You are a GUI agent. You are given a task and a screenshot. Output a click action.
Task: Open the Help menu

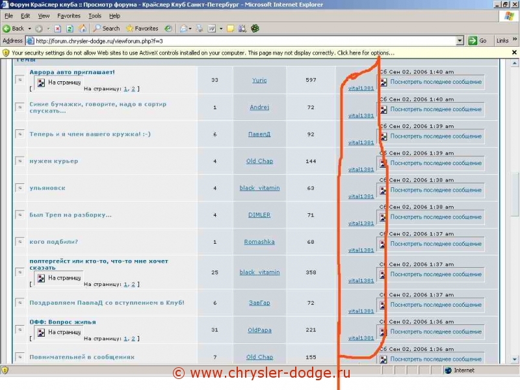[x=114, y=16]
